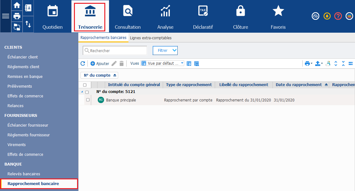Sort by Date du rapprochement column
Image resolution: width=355 pixels, height=191 pixels.
[x=301, y=85]
